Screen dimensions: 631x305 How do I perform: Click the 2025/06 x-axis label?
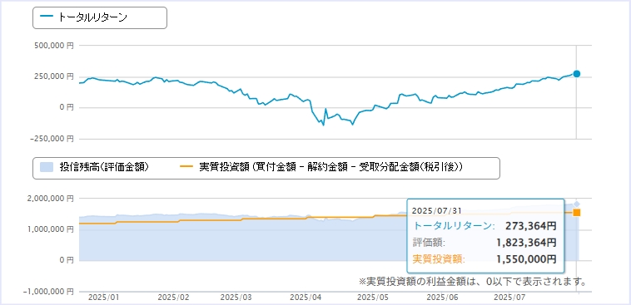(442, 298)
